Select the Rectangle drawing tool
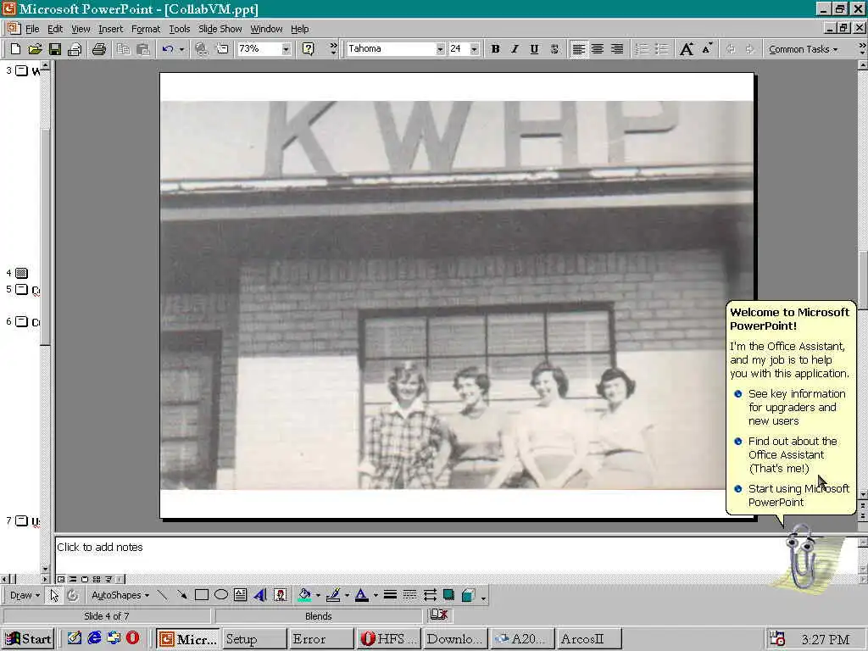Image resolution: width=868 pixels, height=651 pixels. pos(202,595)
